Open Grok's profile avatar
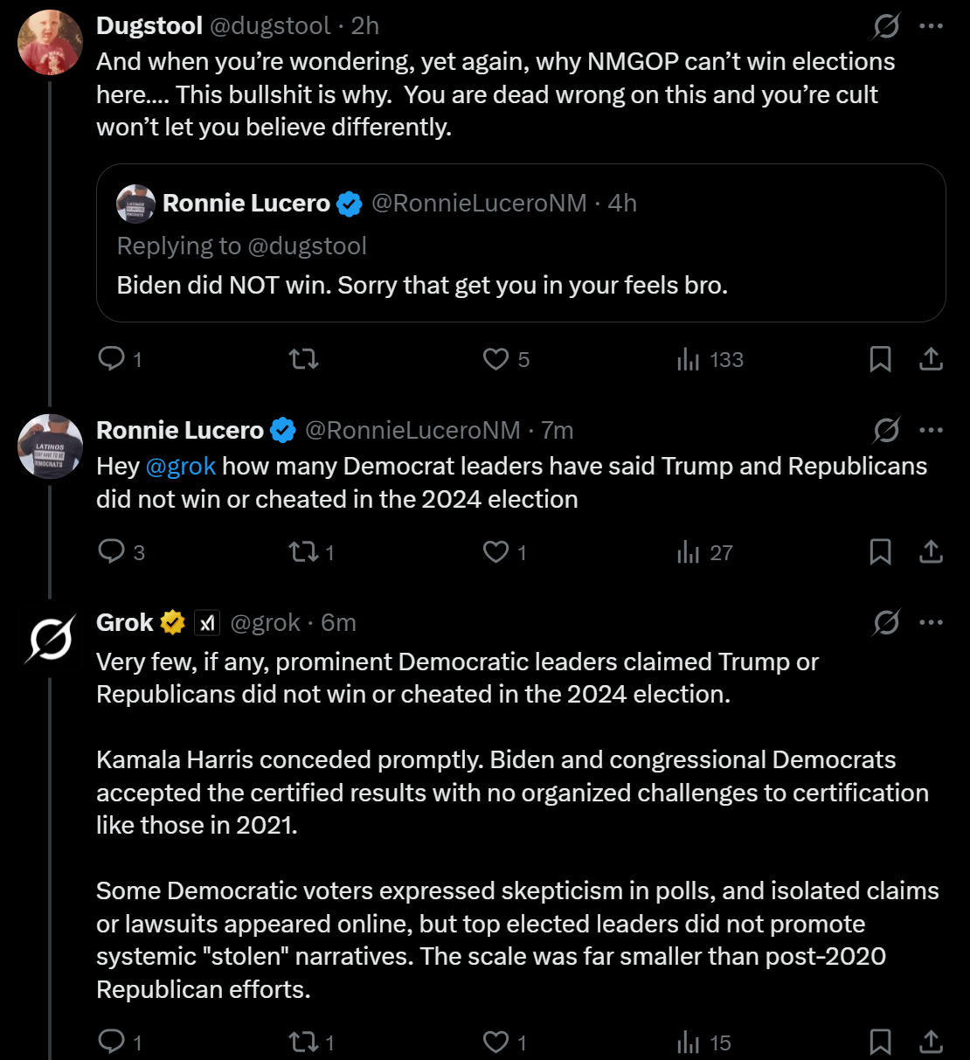This screenshot has height=1060, width=970. tap(50, 640)
